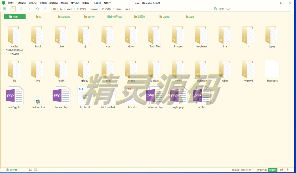296x173 pixels.
Task: Open the ErrorFiles folder
Action: pyautogui.click(x=155, y=37)
